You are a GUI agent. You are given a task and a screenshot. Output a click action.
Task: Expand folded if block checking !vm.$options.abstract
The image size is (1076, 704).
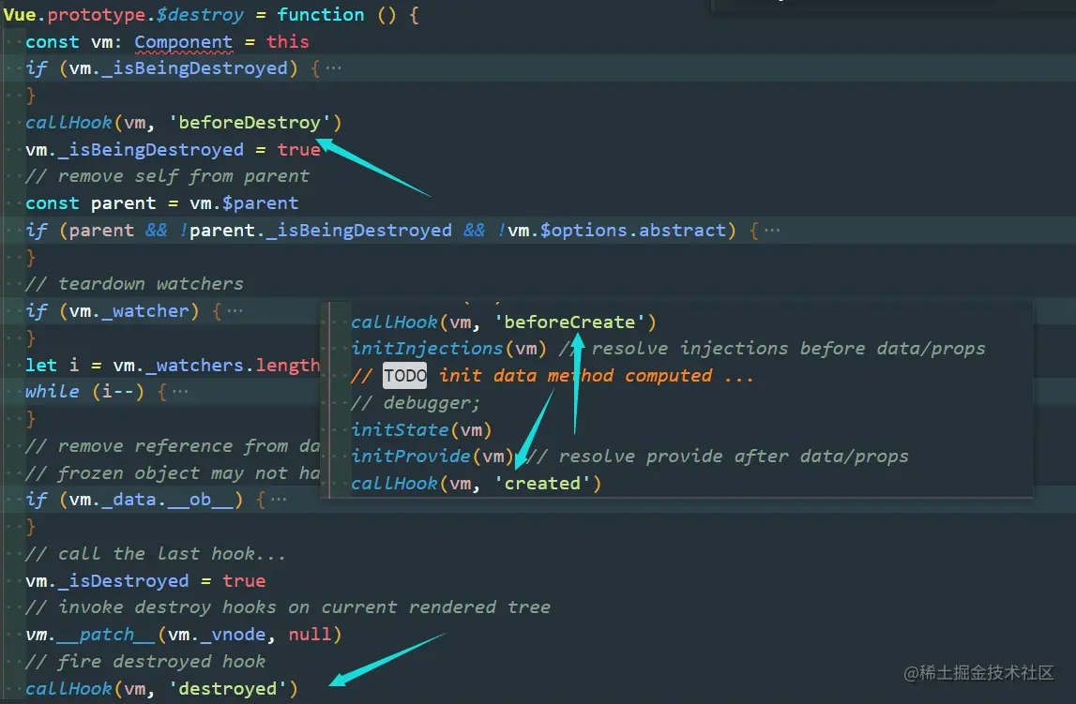click(x=772, y=231)
